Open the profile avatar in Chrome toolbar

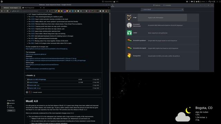pyautogui.click(x=106, y=11)
